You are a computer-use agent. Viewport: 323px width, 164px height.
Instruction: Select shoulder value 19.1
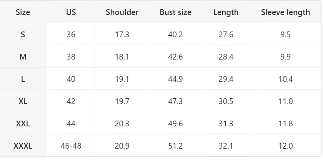pos(122,79)
